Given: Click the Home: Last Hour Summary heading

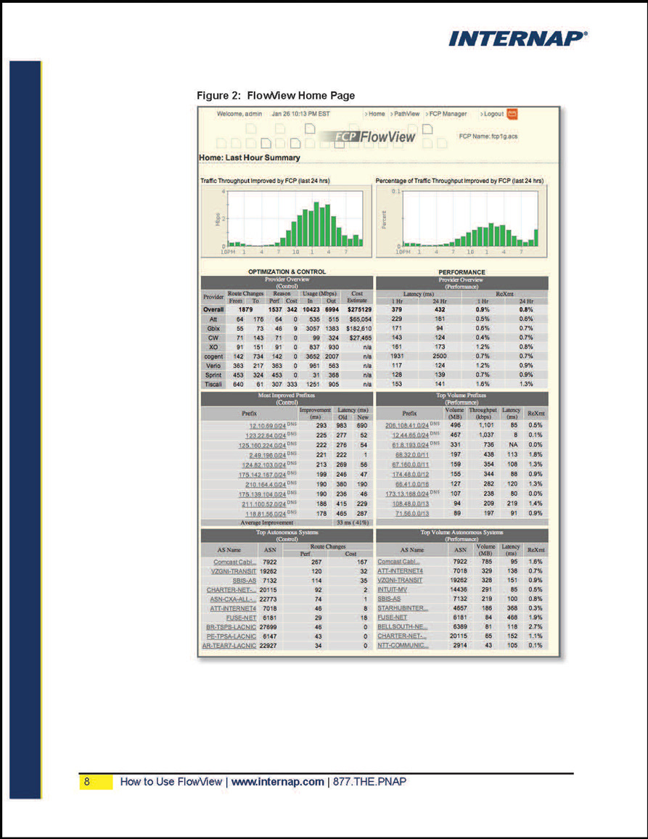Looking at the screenshot, I should tap(250, 157).
